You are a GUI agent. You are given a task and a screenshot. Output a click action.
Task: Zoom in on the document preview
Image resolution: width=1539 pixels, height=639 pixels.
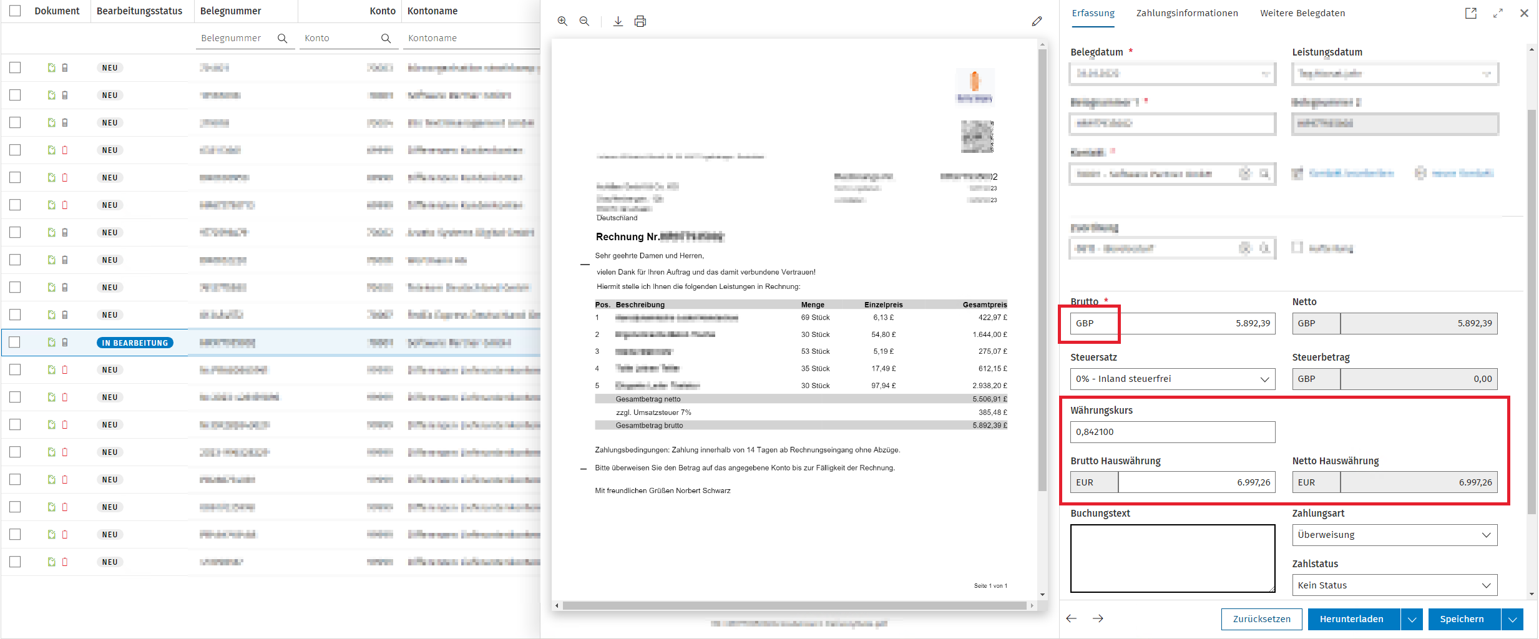pos(562,21)
